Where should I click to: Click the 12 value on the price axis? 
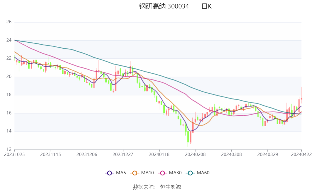(x=9, y=149)
